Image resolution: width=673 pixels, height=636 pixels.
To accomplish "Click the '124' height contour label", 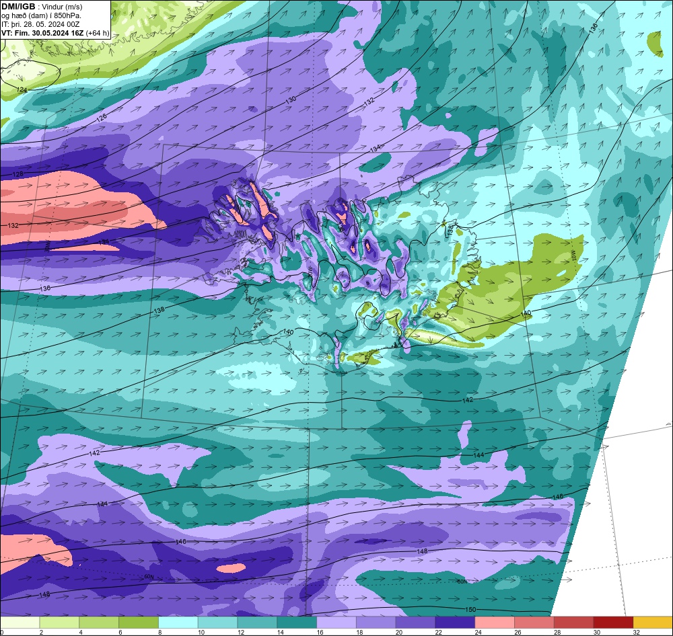I will click(22, 90).
